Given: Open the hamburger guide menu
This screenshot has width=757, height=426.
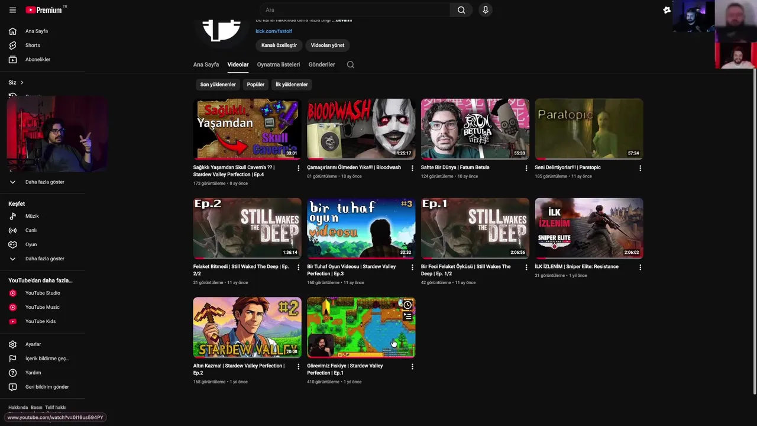Looking at the screenshot, I should [x=12, y=10].
